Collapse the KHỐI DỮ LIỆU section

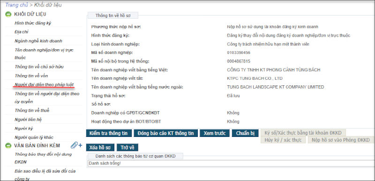[8, 15]
